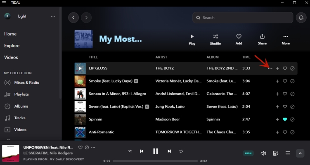The height and width of the screenshot is (165, 310).
Task: Favorite the Seven track
Action: coord(285,107)
